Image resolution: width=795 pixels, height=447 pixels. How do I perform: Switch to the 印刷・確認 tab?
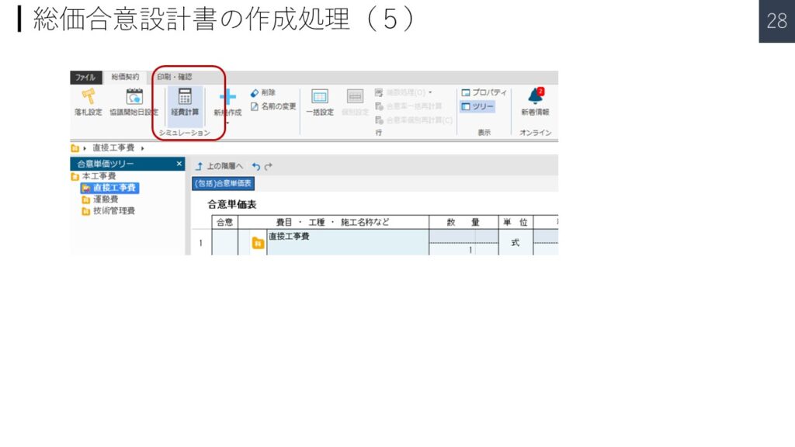tap(174, 77)
